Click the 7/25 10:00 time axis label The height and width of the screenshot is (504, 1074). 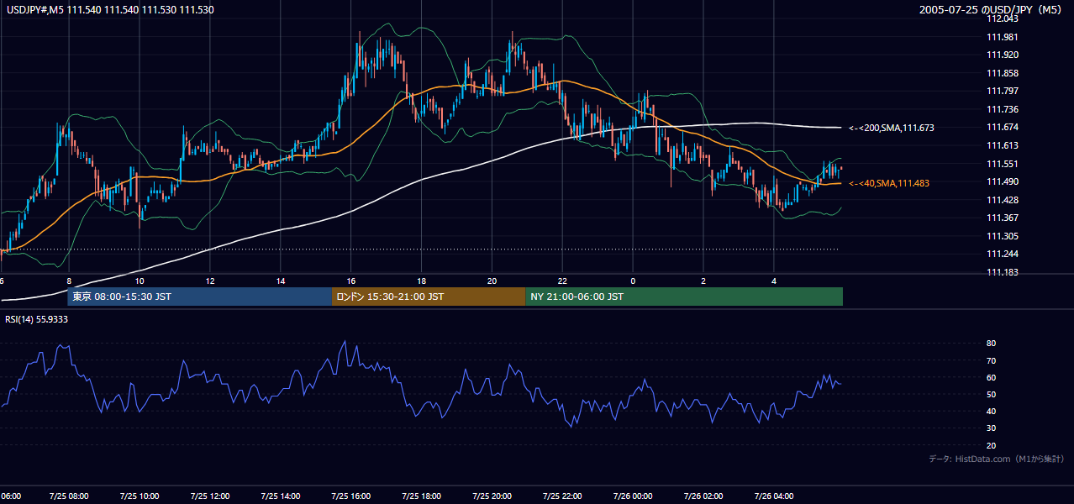139,496
